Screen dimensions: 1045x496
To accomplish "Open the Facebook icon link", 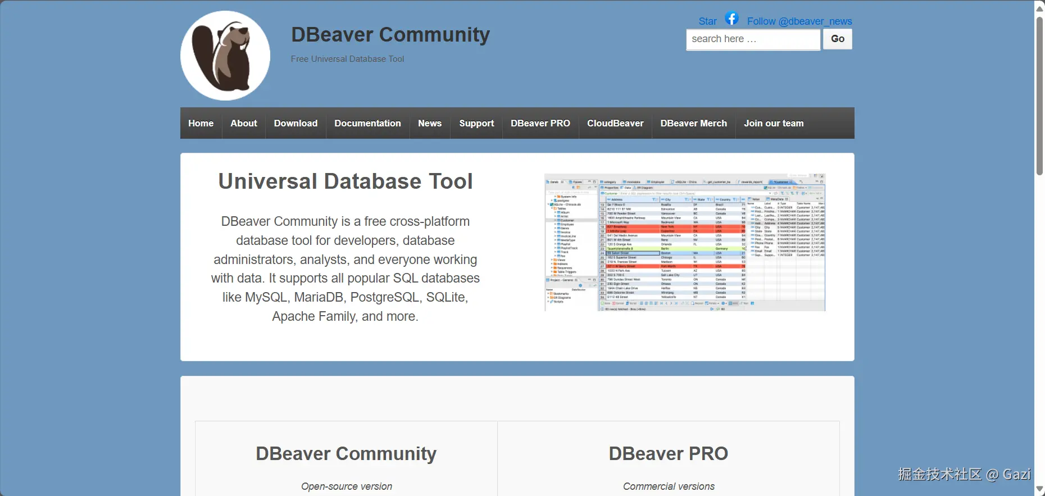I will point(731,19).
